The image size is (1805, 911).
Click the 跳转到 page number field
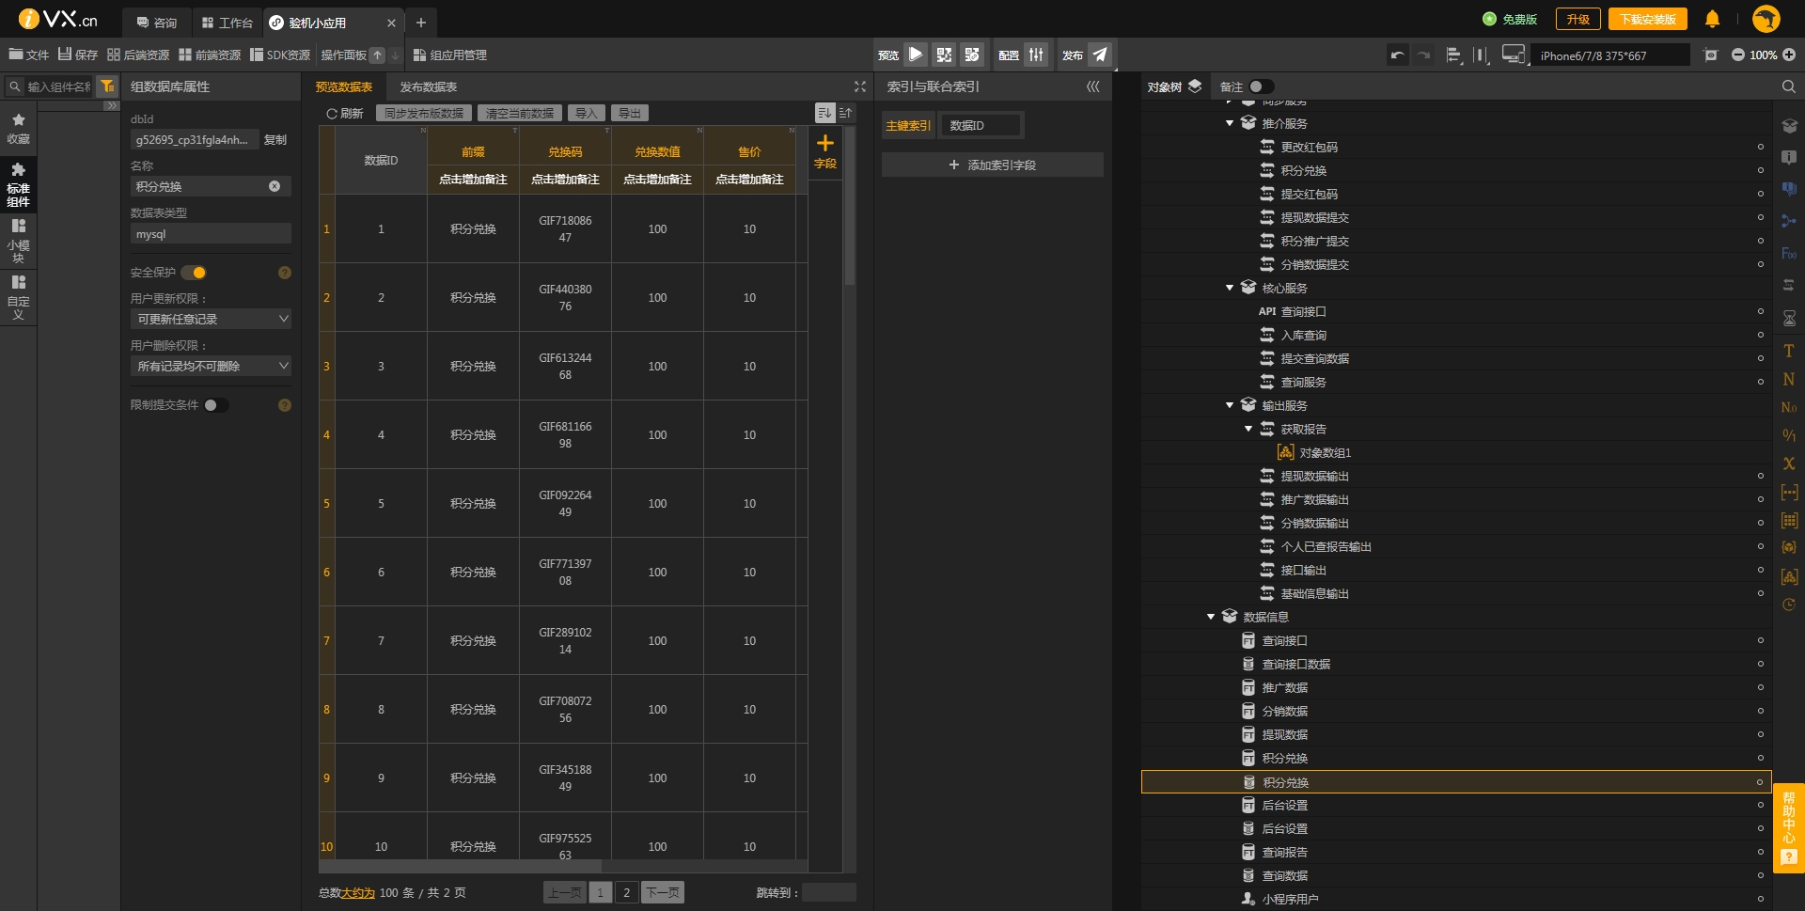828,892
